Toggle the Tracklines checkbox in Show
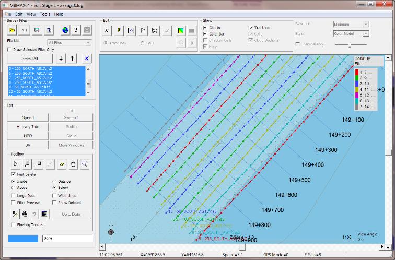395x260 pixels. point(251,28)
